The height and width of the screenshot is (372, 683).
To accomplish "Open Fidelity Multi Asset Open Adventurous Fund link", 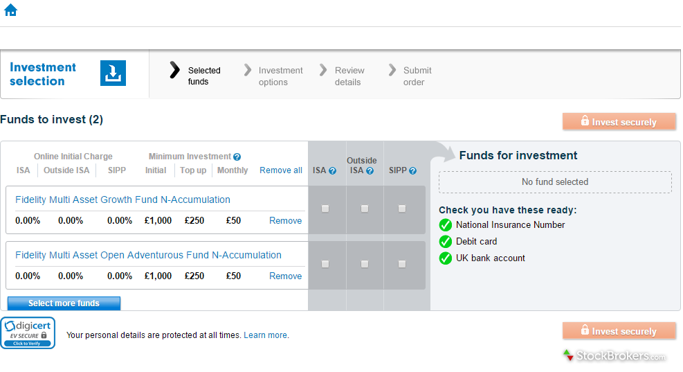I will point(148,255).
